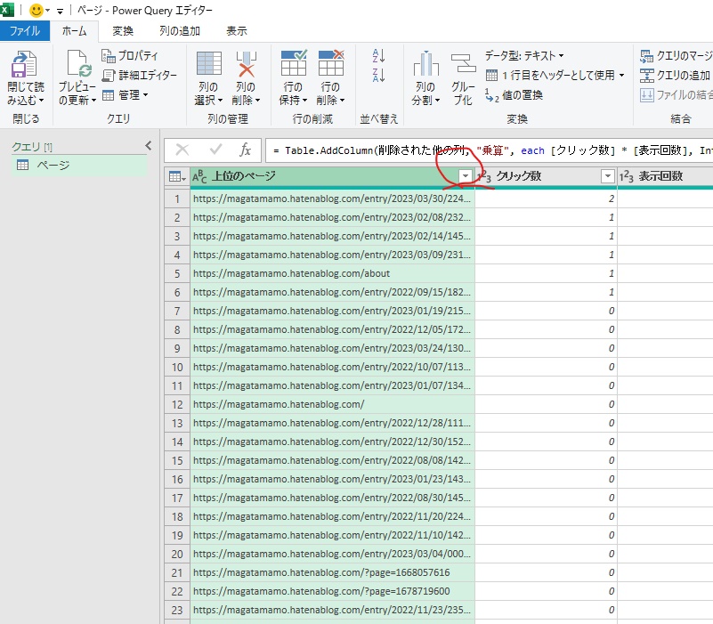The image size is (713, 624).
Task: Click クエリの追加 button
Action: pos(676,76)
